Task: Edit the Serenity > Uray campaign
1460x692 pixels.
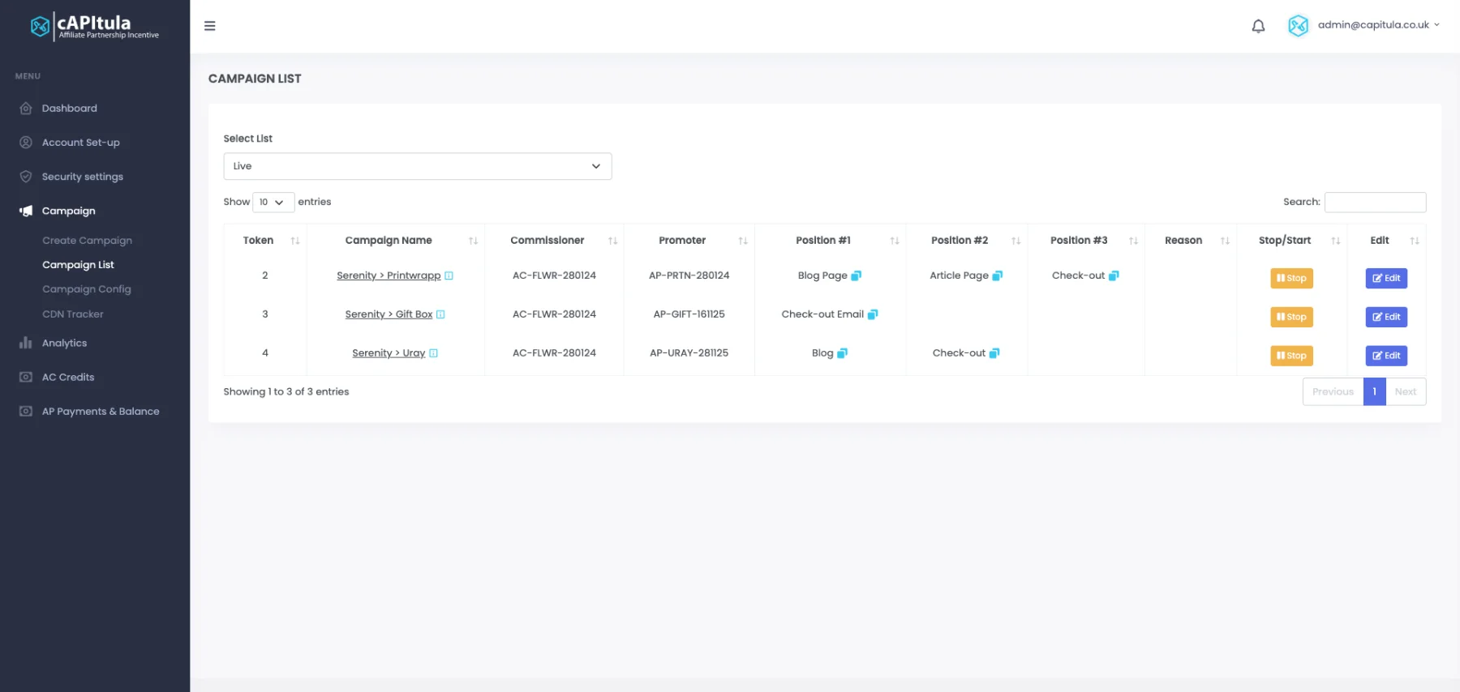Action: click(x=1386, y=356)
